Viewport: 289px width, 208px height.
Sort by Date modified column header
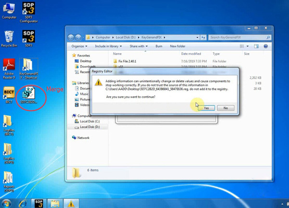(x=191, y=54)
